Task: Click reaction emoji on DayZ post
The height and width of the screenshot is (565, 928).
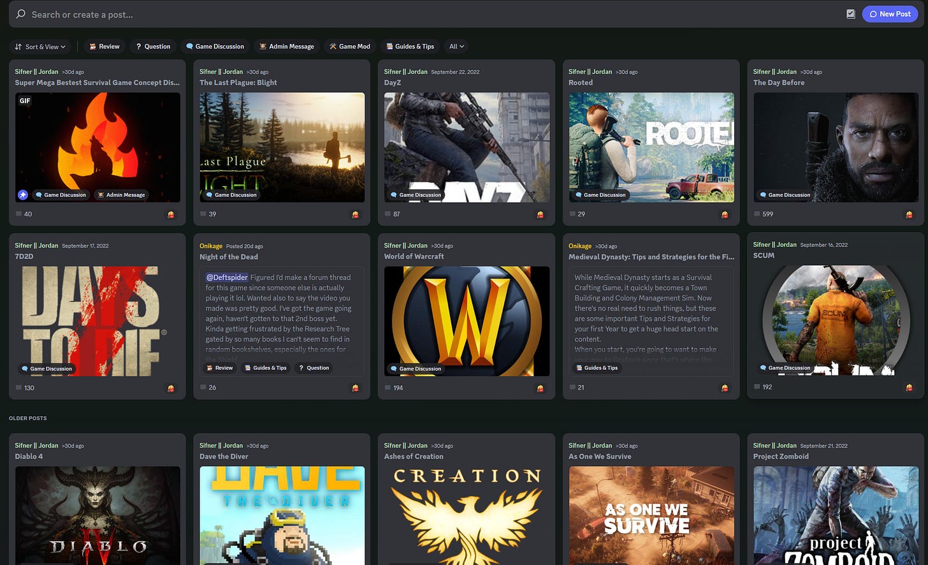Action: pyautogui.click(x=540, y=215)
